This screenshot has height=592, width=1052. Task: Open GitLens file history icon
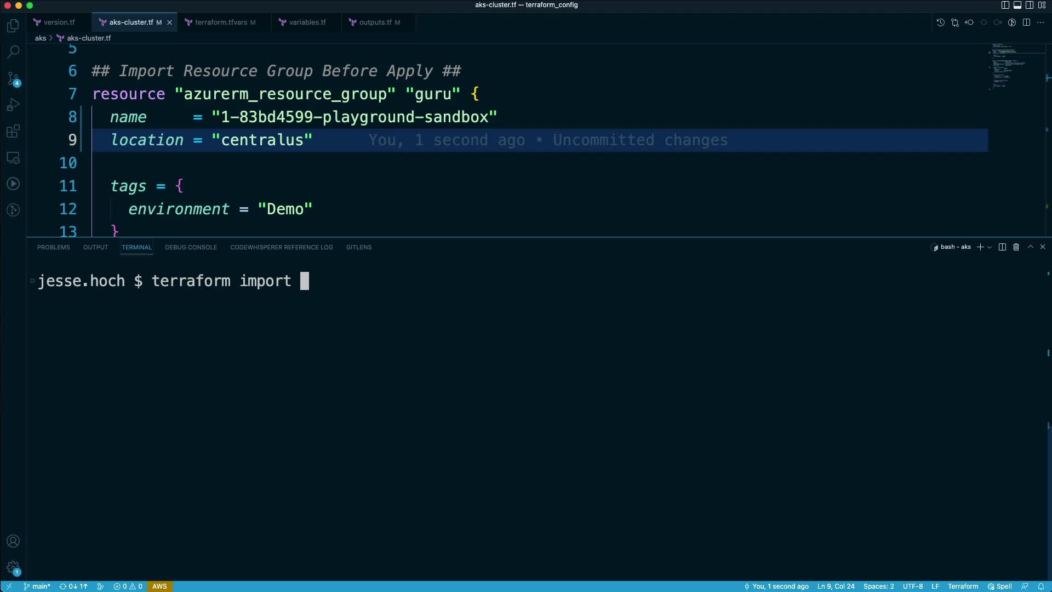tap(940, 22)
